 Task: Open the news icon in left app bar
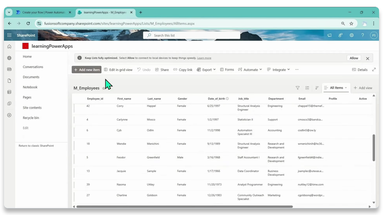pyautogui.click(x=9, y=69)
